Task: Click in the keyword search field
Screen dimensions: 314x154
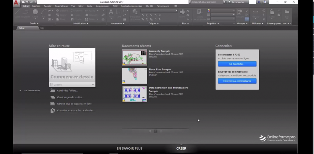Action: pos(207,2)
